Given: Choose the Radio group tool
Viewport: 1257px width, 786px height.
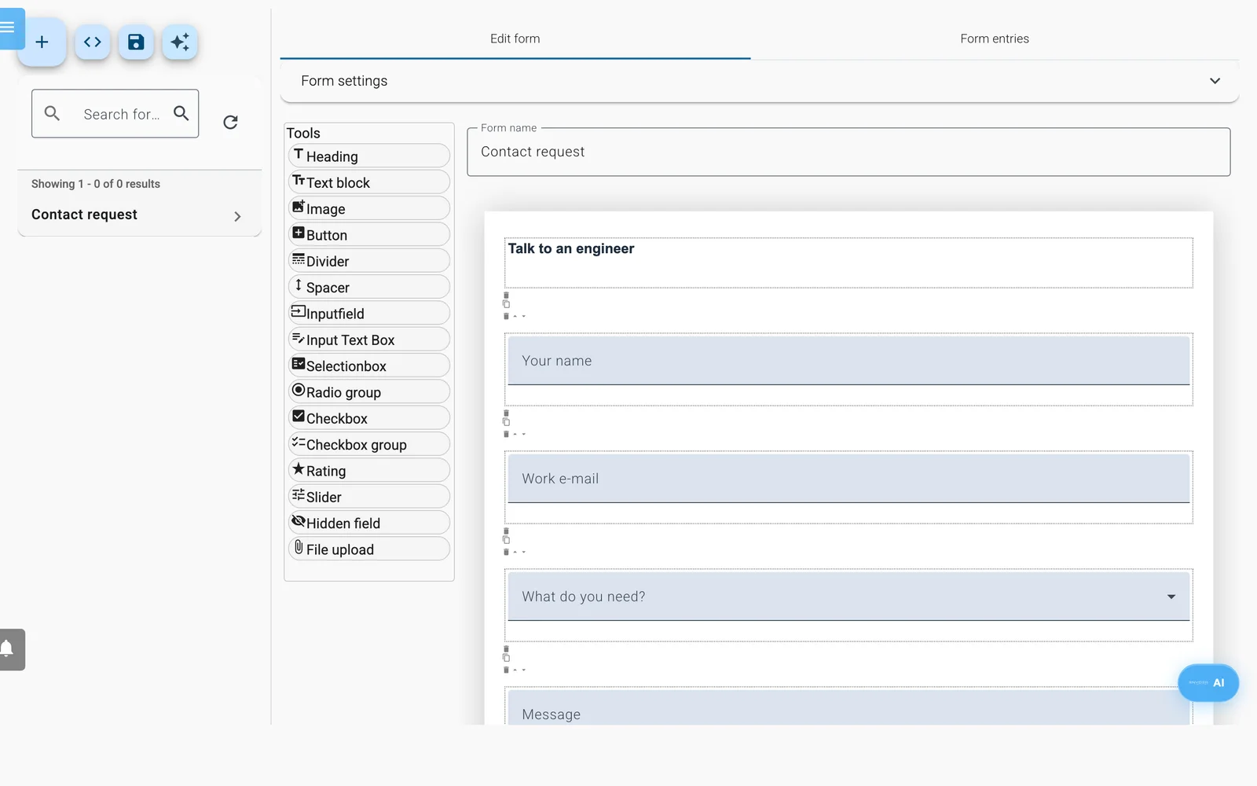Looking at the screenshot, I should coord(369,391).
